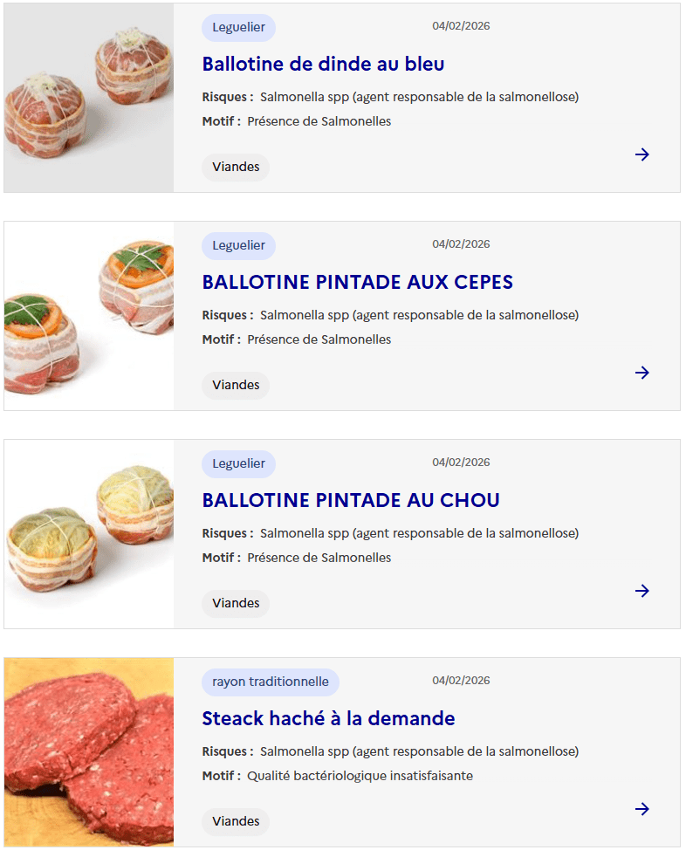Click Leguelier tag on dinde au bleu card
Screen dimensions: 686x850
(x=238, y=27)
